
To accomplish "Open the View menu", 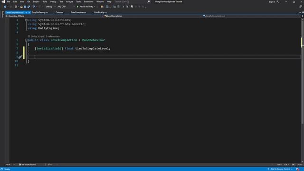I will point(22,2).
